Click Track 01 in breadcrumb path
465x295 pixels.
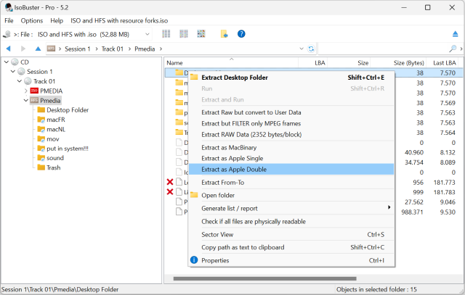coord(113,49)
